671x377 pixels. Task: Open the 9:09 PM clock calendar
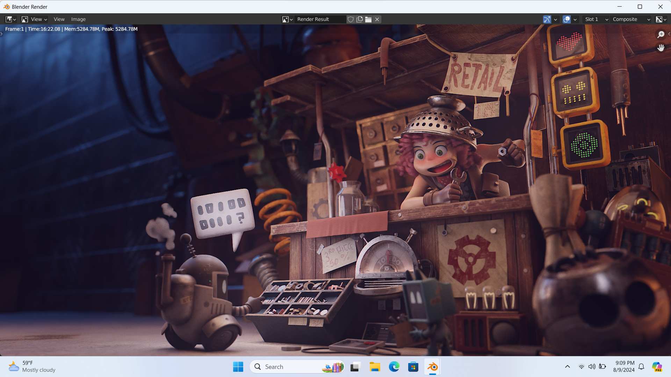(x=624, y=367)
